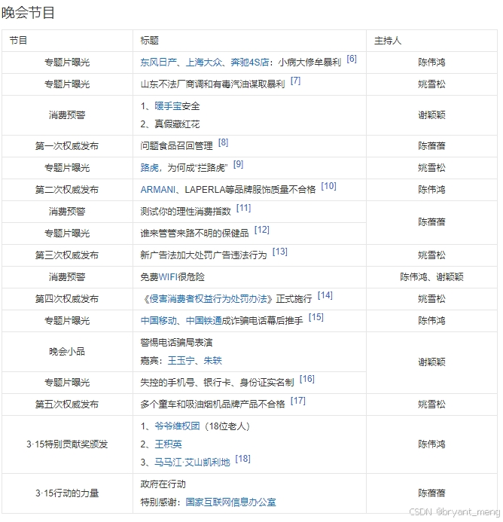503x522 pixels.
Task: Select the 第五次权威发布 cell
Action: [x=67, y=404]
